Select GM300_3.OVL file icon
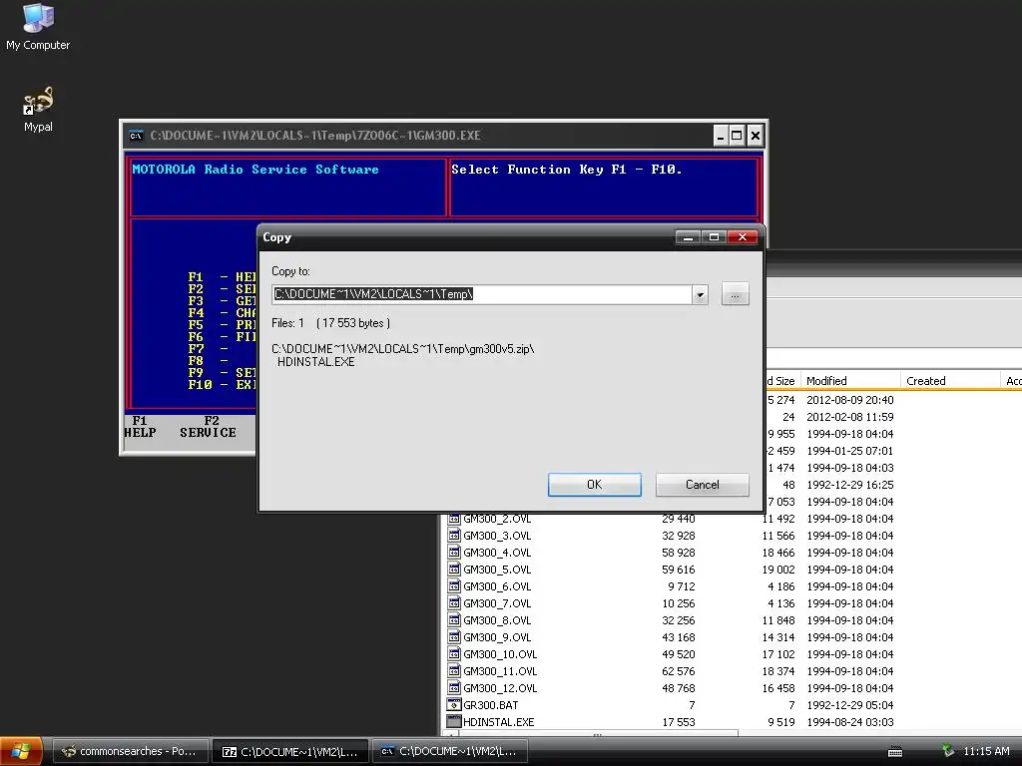 click(x=454, y=536)
